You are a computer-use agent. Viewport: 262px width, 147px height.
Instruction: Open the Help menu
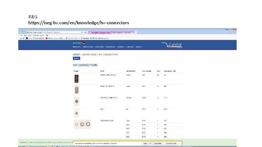pos(47,35)
